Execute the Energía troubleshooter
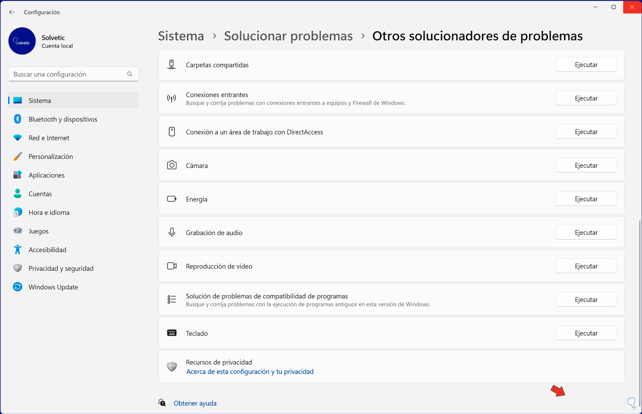642x414 pixels. point(586,198)
